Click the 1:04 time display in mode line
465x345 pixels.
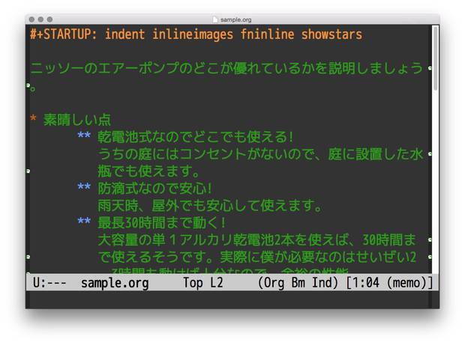coord(366,283)
